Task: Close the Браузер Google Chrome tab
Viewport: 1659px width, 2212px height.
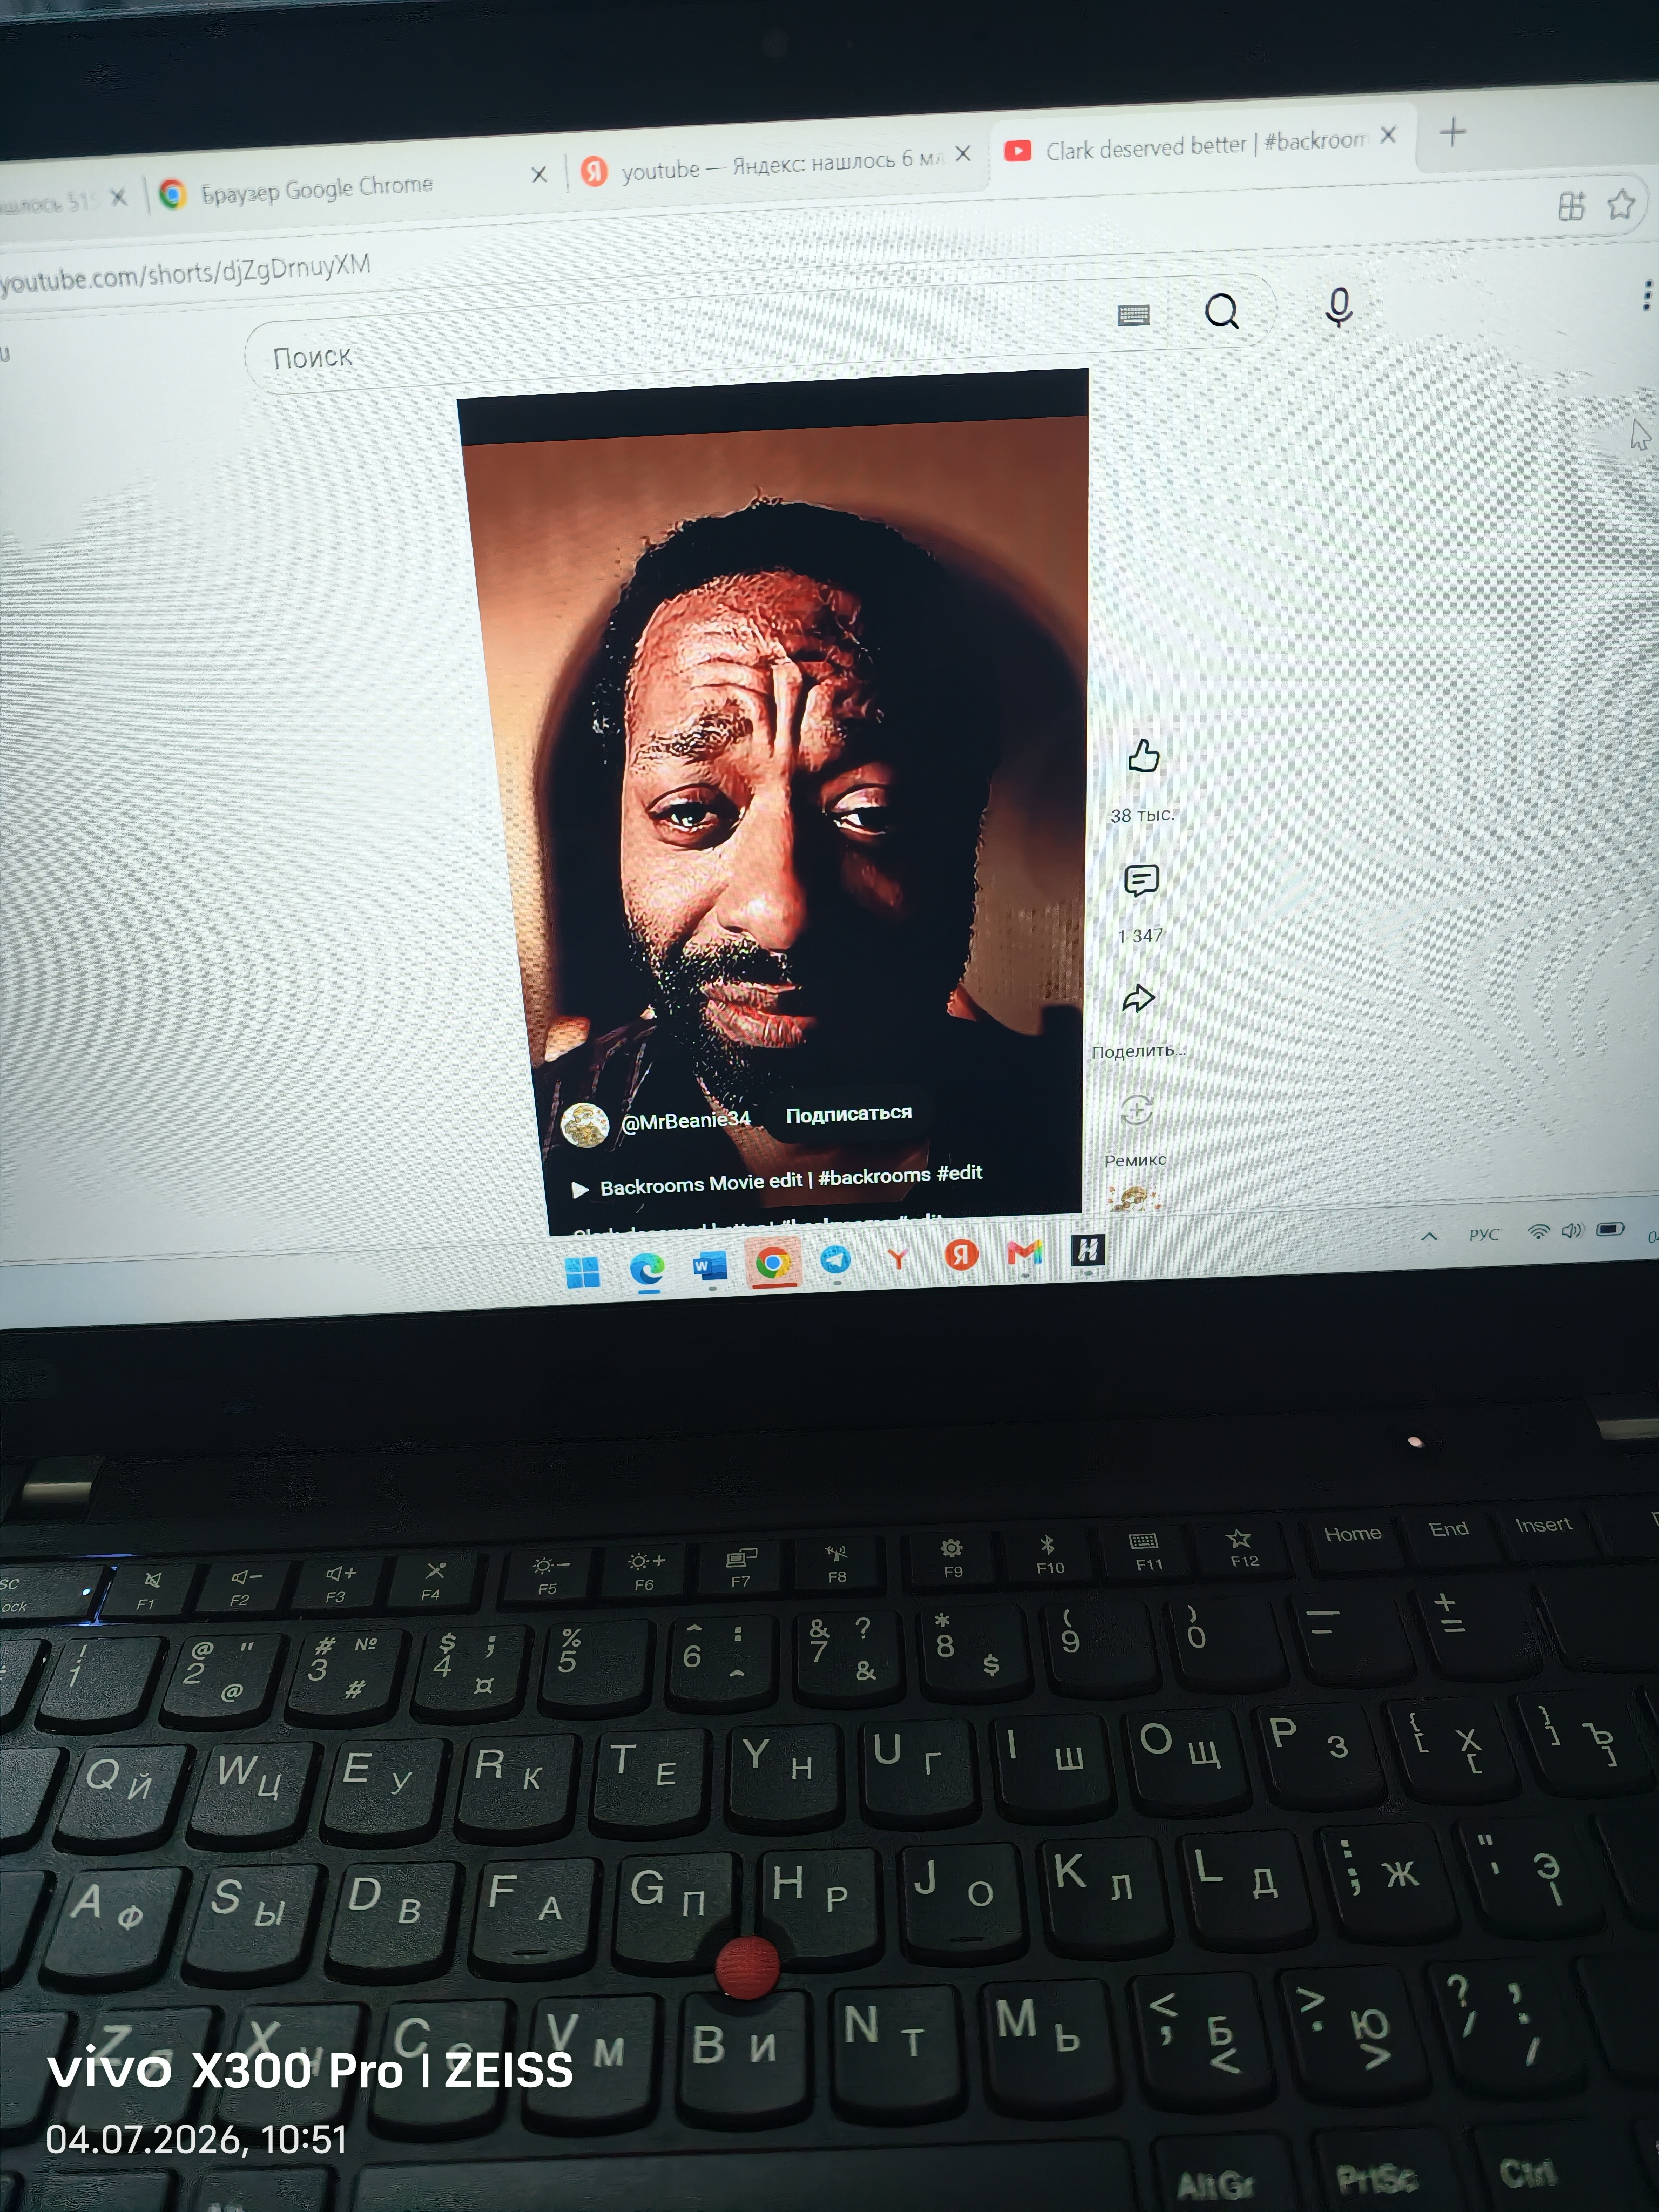Action: pyautogui.click(x=539, y=175)
